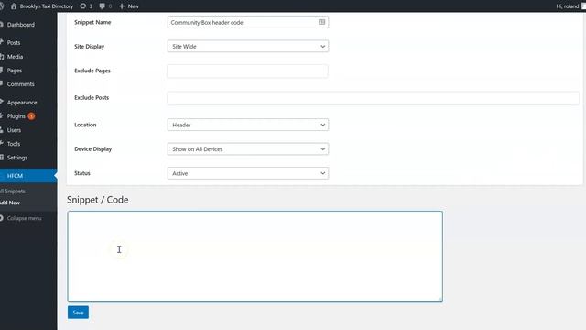
Task: Click the Brooklyn Taxi Directory site name
Action: click(x=47, y=6)
